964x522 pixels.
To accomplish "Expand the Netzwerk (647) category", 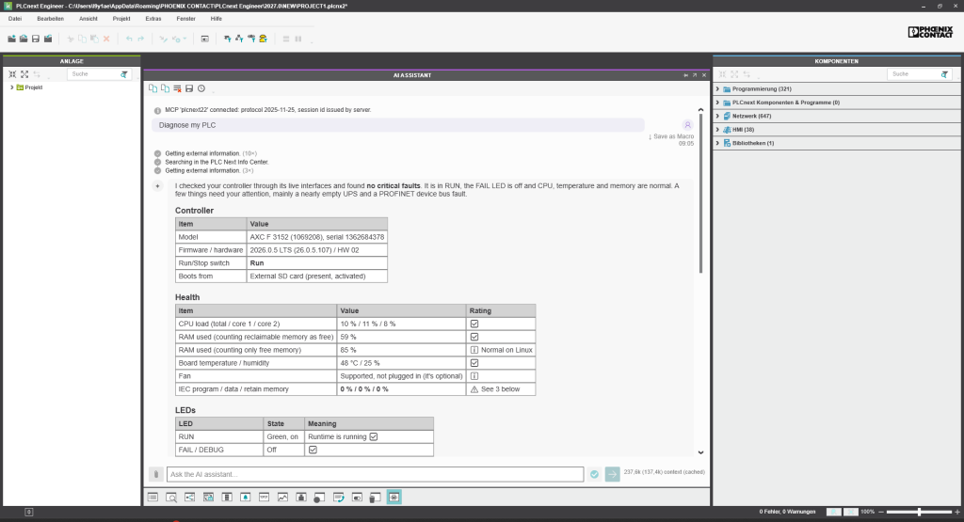I will 717,116.
